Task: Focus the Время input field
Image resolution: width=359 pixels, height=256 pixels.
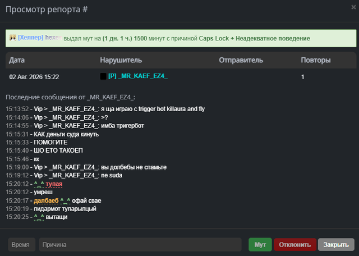Action: tap(22, 245)
